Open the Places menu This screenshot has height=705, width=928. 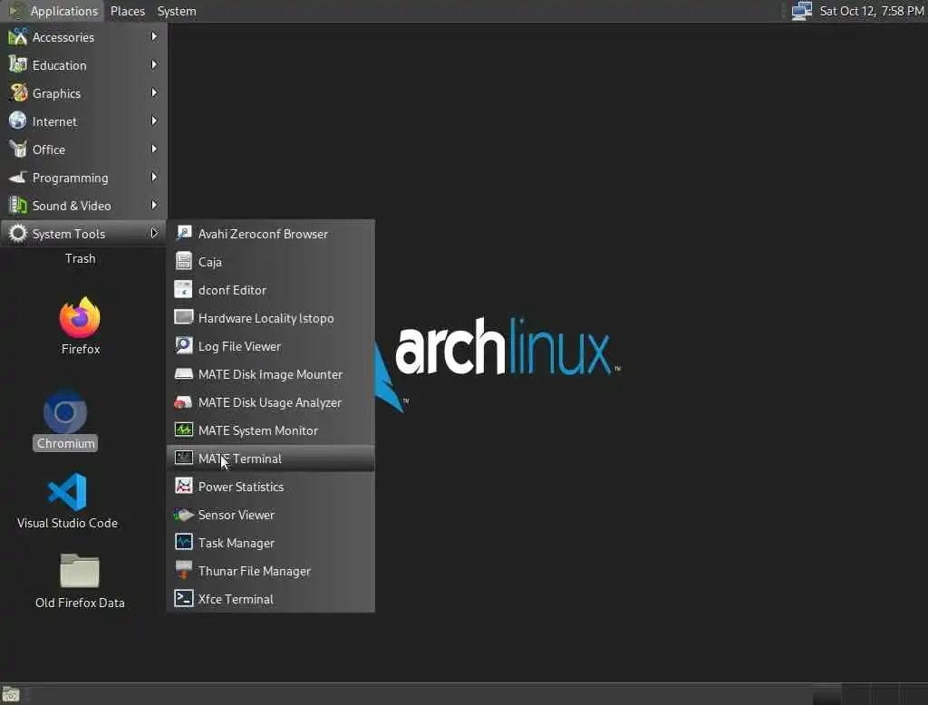pyautogui.click(x=128, y=11)
